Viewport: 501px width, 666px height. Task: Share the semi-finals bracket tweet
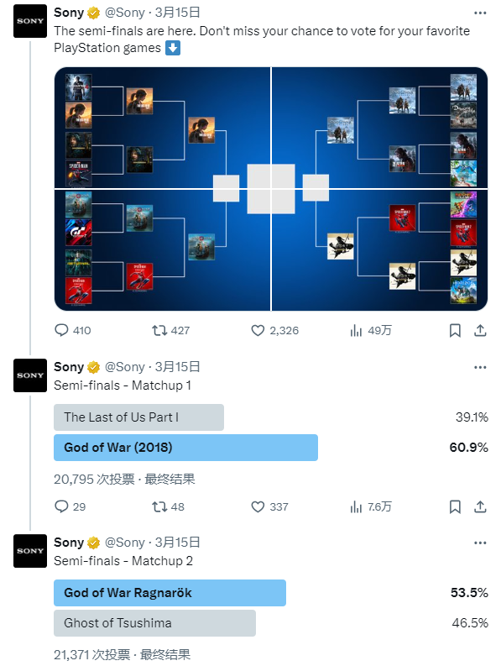coord(480,330)
